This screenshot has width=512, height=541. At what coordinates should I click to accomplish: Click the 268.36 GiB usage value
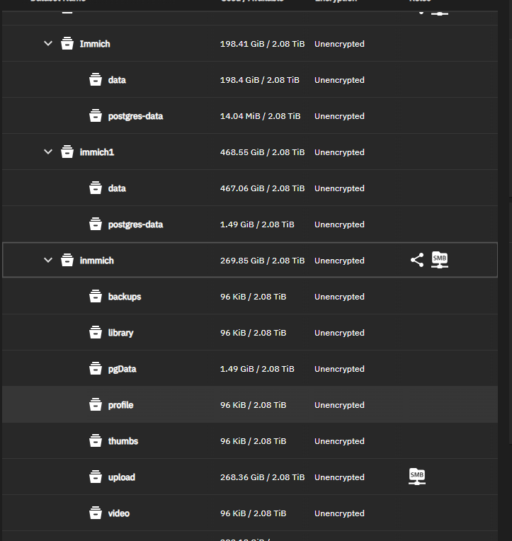(x=262, y=477)
